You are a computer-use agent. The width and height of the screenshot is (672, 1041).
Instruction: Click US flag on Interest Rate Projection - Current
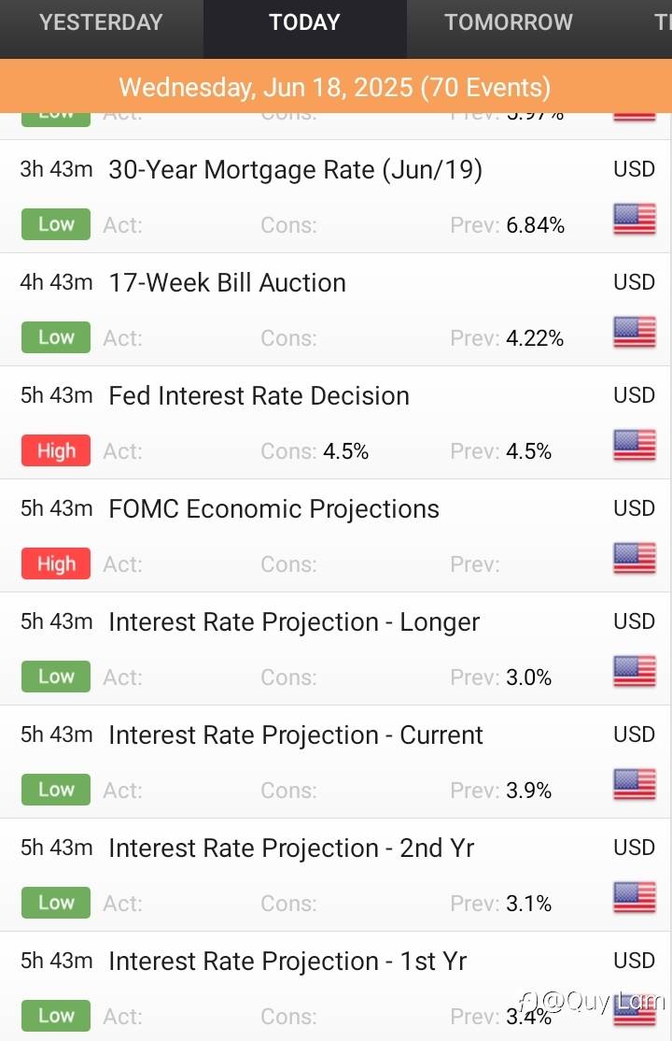635,785
